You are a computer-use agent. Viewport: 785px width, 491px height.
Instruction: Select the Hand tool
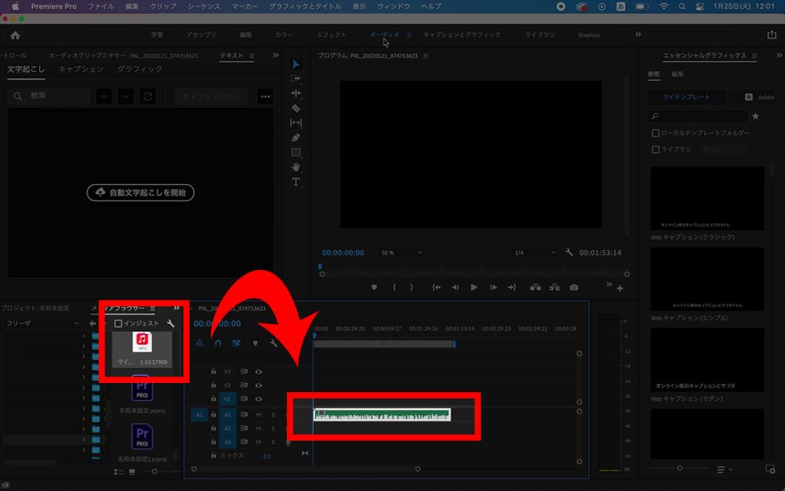[296, 167]
